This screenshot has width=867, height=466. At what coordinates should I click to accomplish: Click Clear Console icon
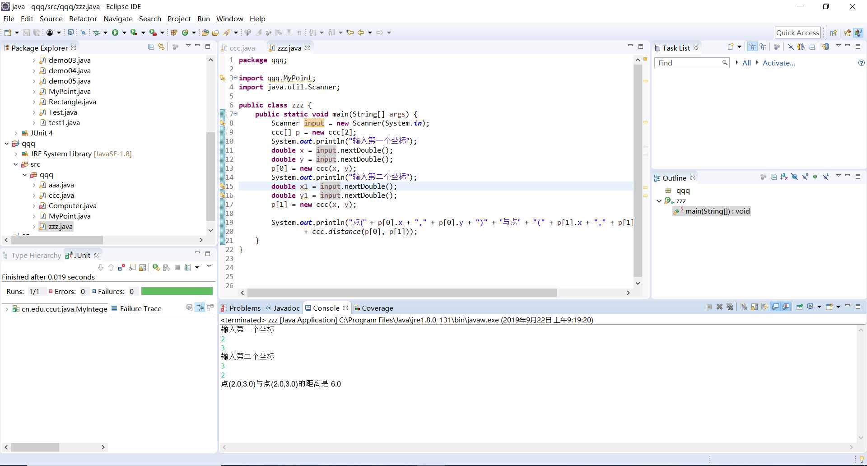[744, 307]
